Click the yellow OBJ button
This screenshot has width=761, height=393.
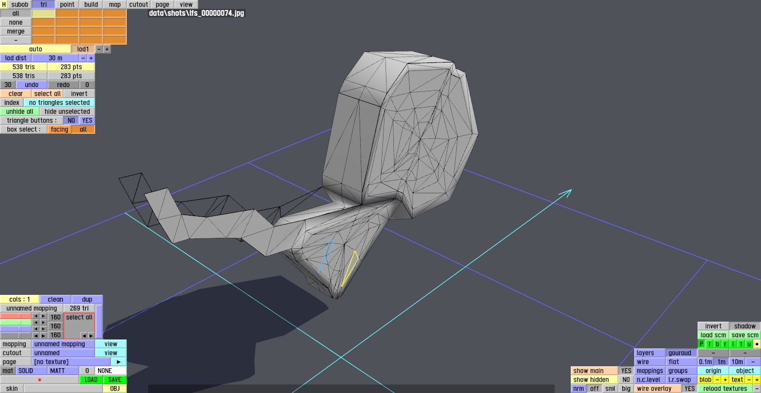(115, 389)
